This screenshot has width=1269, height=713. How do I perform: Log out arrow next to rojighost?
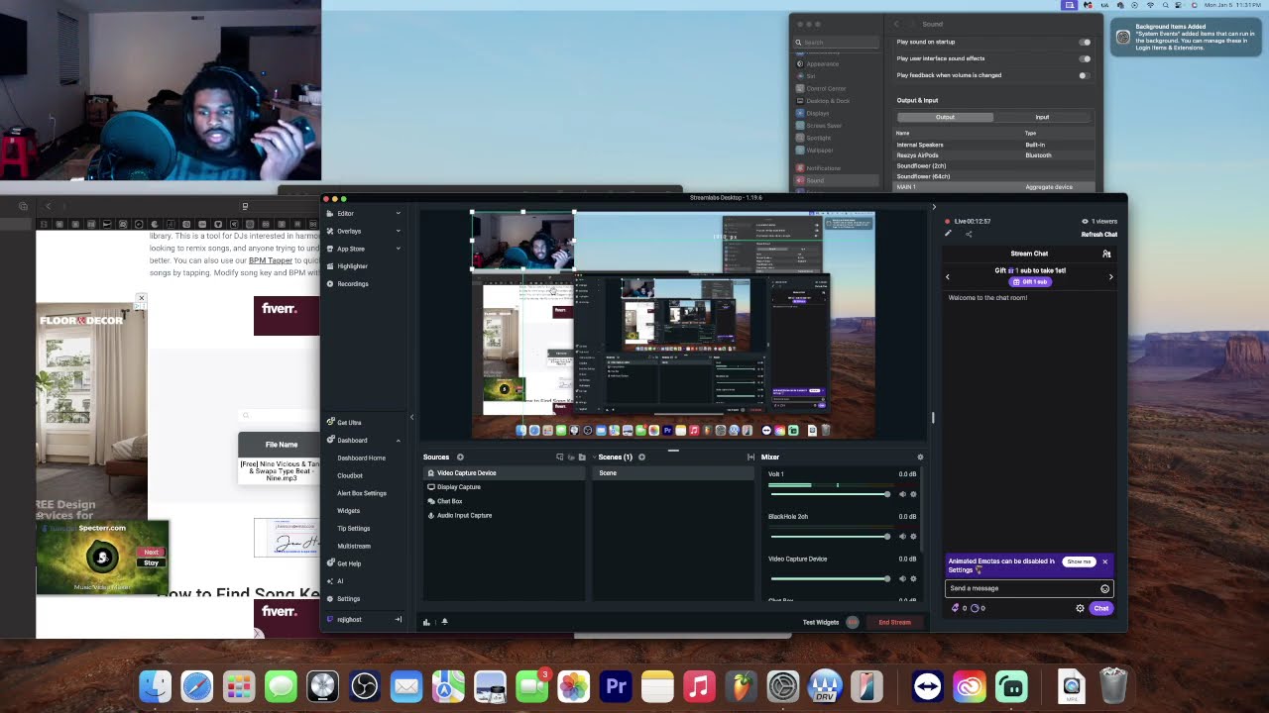point(399,620)
